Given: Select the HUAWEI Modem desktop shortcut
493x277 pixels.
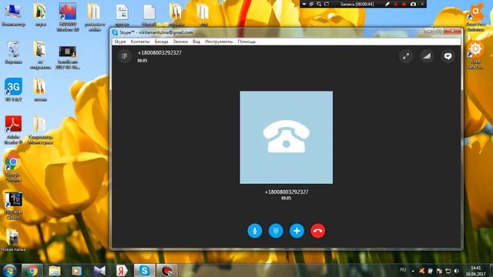Looking at the screenshot, I should tap(68, 18).
